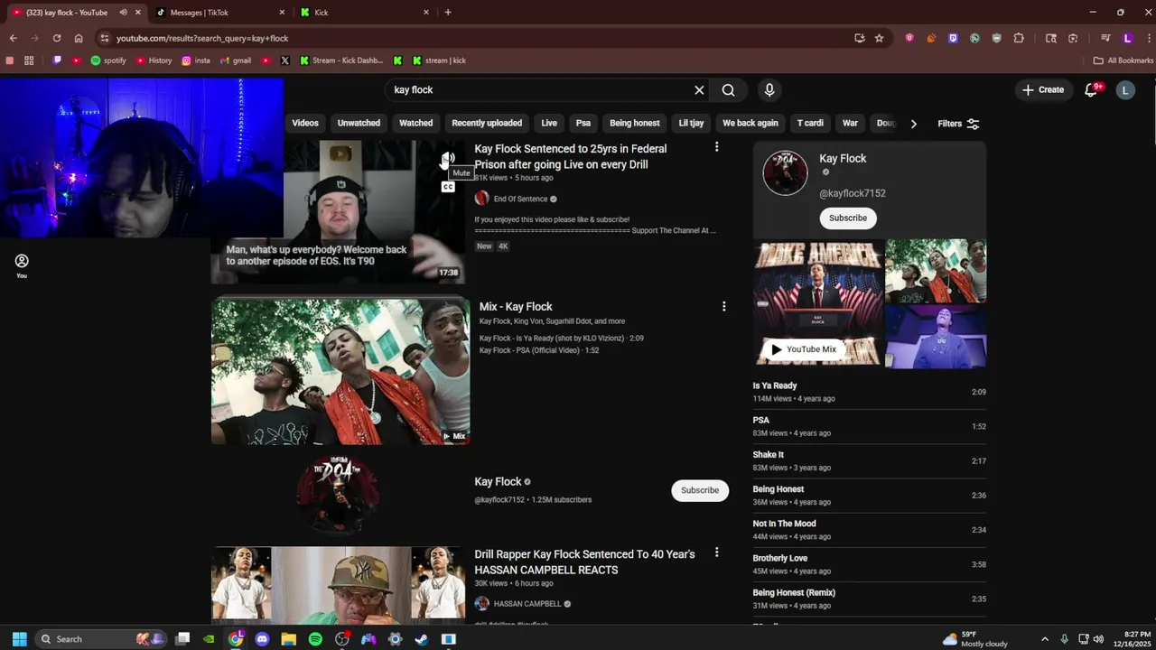Mute the previewing video via speaker icon
This screenshot has width=1156, height=650.
(x=448, y=160)
